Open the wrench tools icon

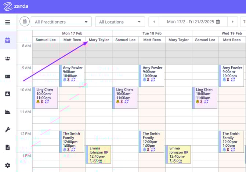(x=7, y=129)
